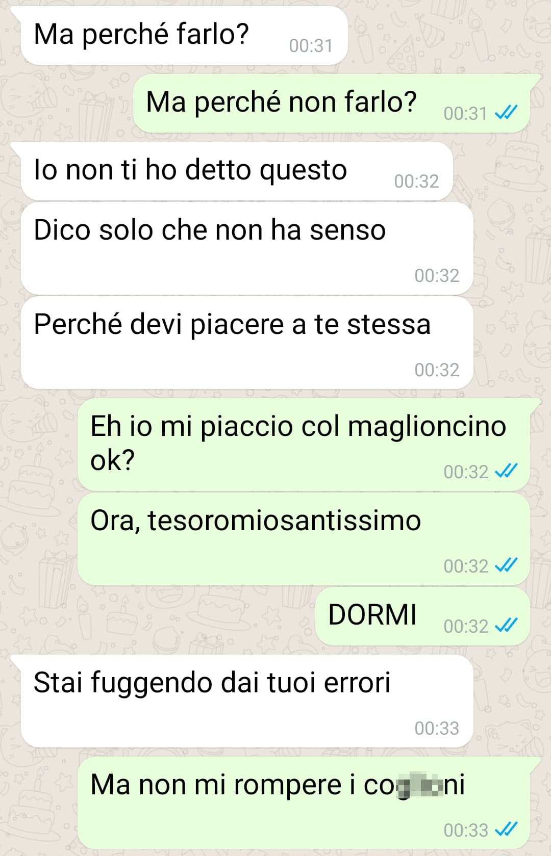Tap the double check marks beside "DORMI"
The image size is (551, 856).
tap(506, 625)
